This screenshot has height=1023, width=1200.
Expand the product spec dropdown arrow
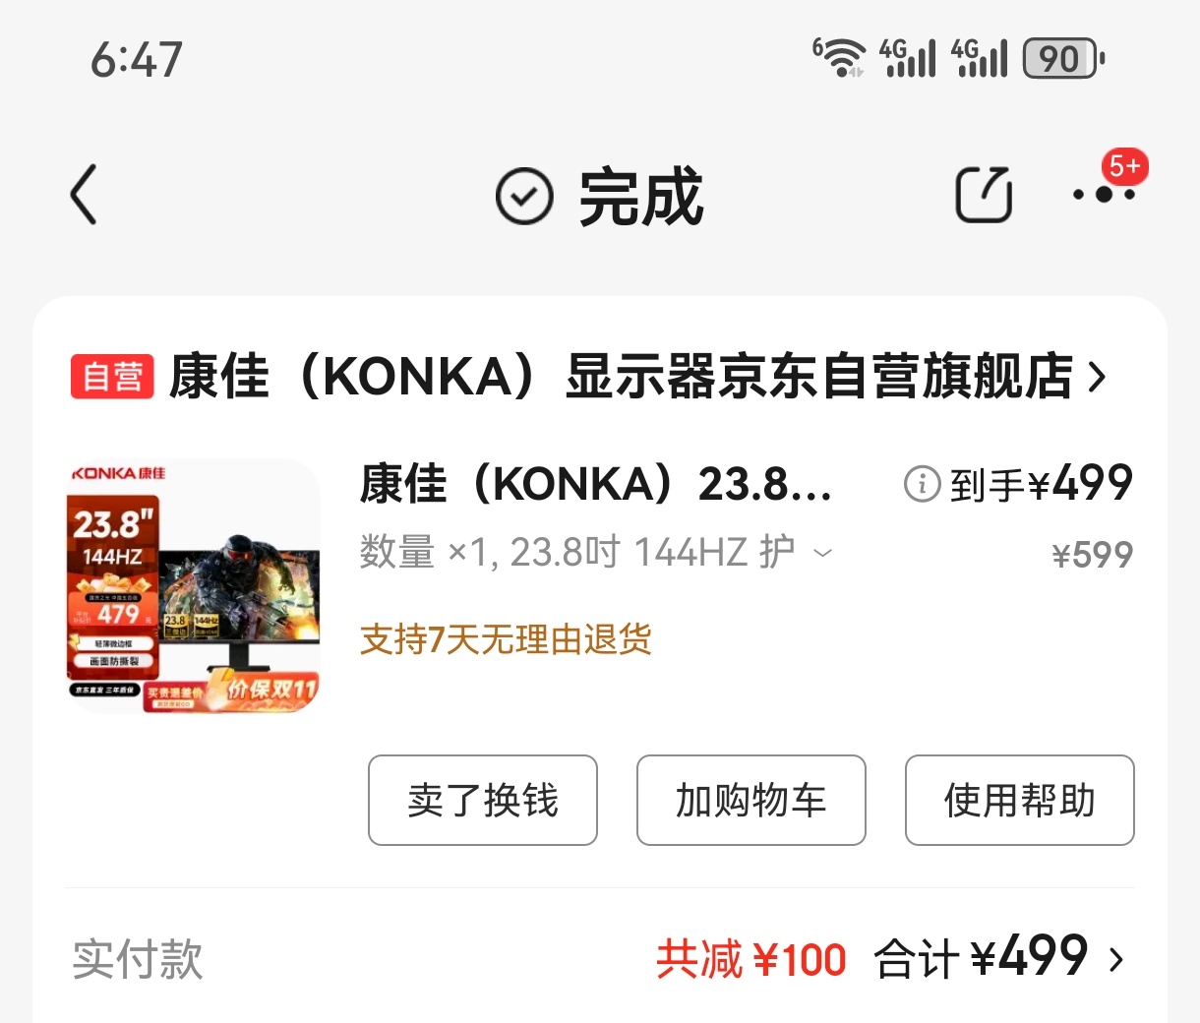(822, 553)
